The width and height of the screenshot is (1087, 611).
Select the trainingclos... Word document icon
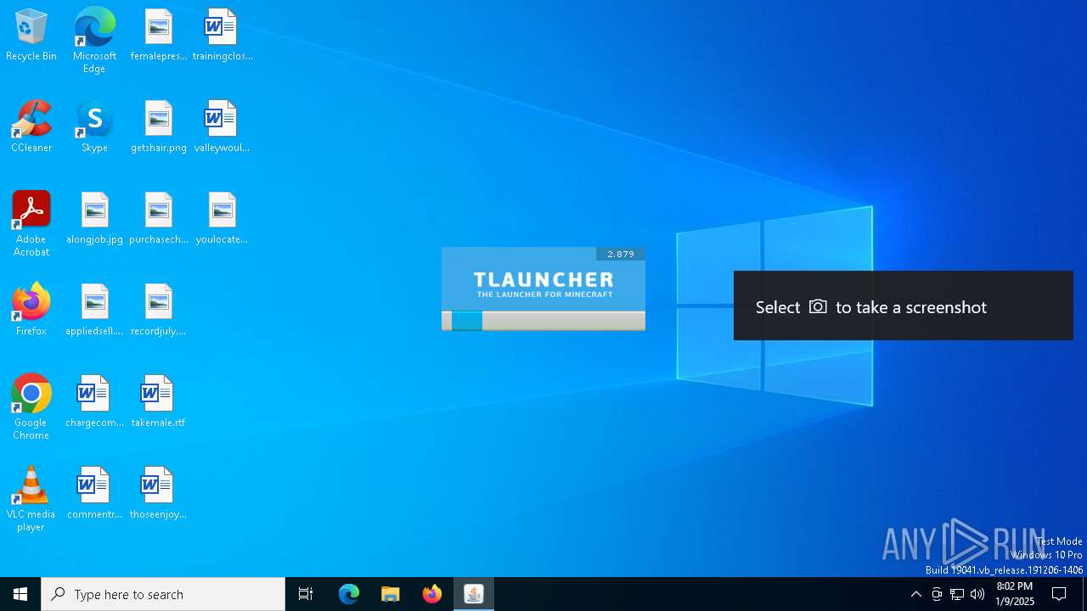(222, 36)
